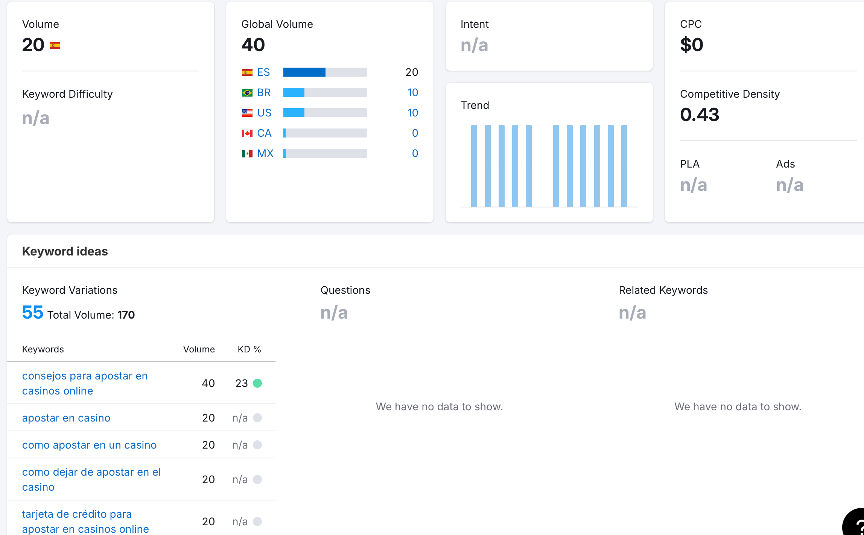
Task: Click the green KD indicator dot for 23
Action: click(x=257, y=383)
